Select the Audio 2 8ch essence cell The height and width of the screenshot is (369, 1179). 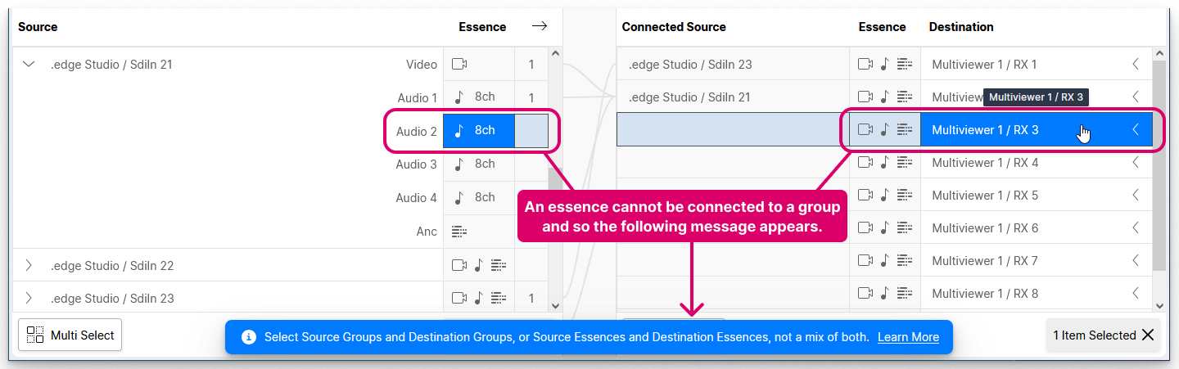(478, 131)
